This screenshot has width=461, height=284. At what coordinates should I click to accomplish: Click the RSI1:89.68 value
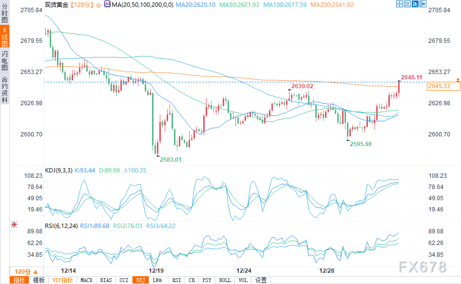click(x=95, y=226)
